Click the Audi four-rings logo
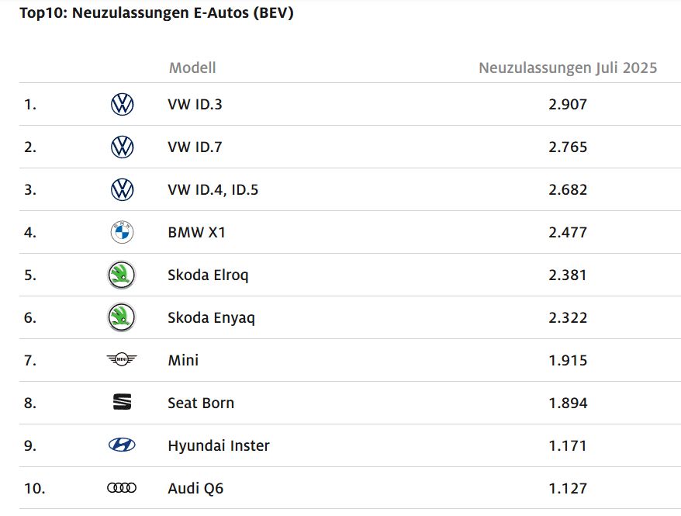Image resolution: width=681 pixels, height=516 pixels. coord(122,488)
